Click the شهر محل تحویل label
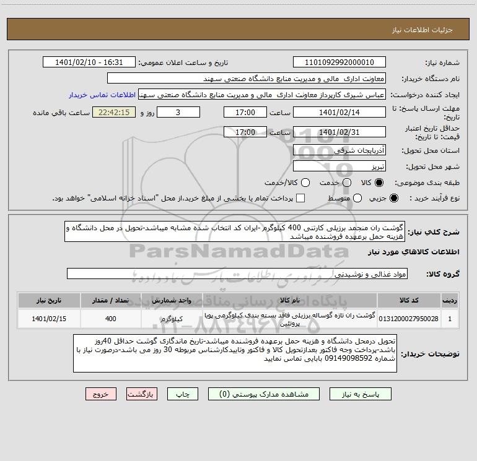Image resolution: width=477 pixels, height=461 pixels. 433,167
